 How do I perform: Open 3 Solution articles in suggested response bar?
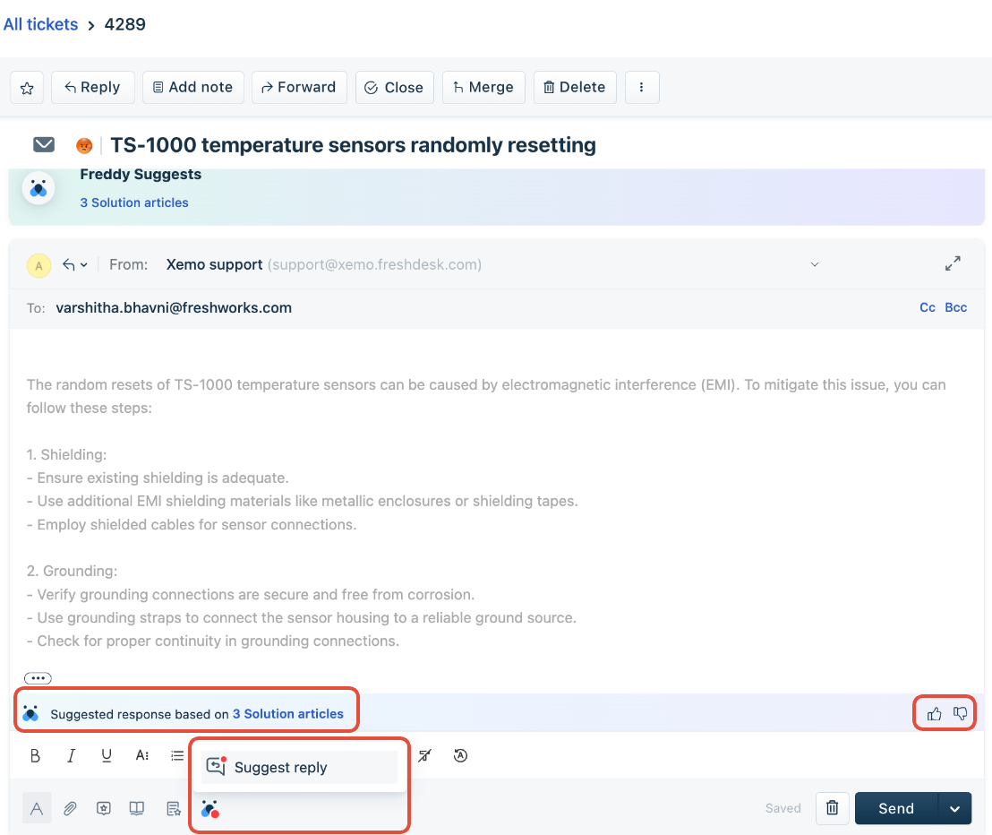288,714
